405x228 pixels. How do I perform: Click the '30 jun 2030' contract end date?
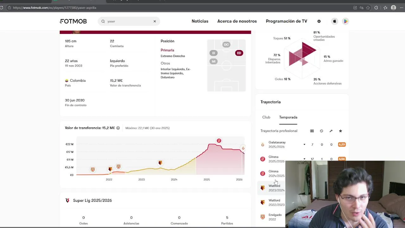75,100
